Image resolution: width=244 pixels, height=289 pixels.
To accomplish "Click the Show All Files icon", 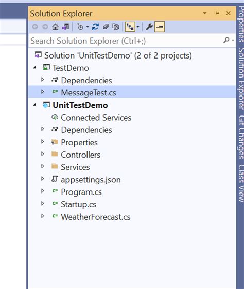I will pos(116,27).
